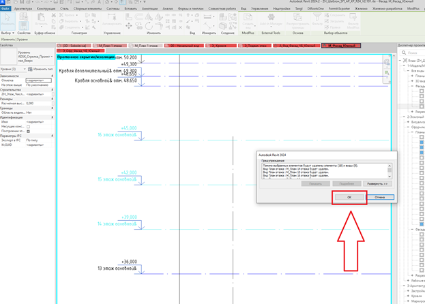Click the Modify (Изменить) arrow tool

coord(8,20)
